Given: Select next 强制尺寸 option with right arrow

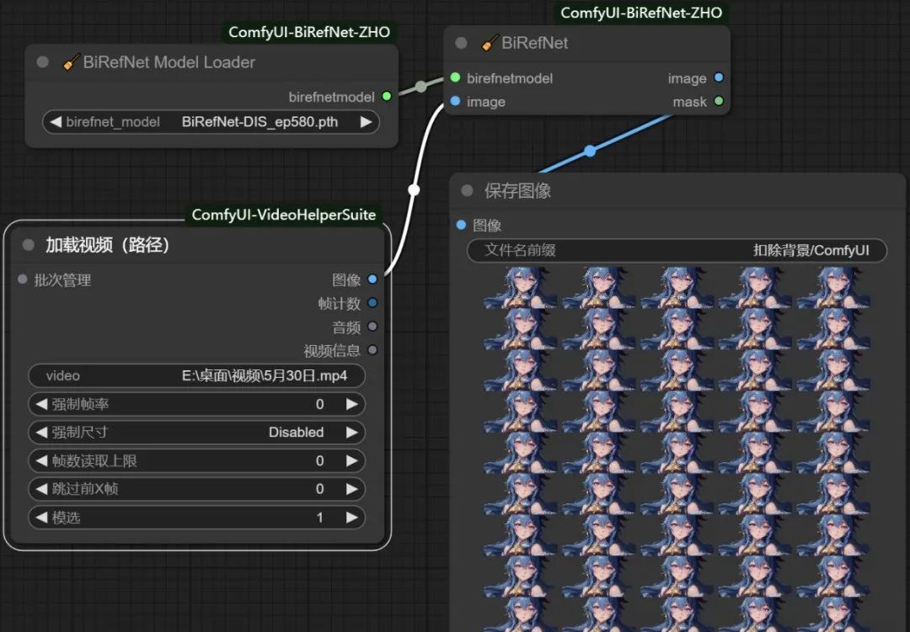Looking at the screenshot, I should [351, 433].
